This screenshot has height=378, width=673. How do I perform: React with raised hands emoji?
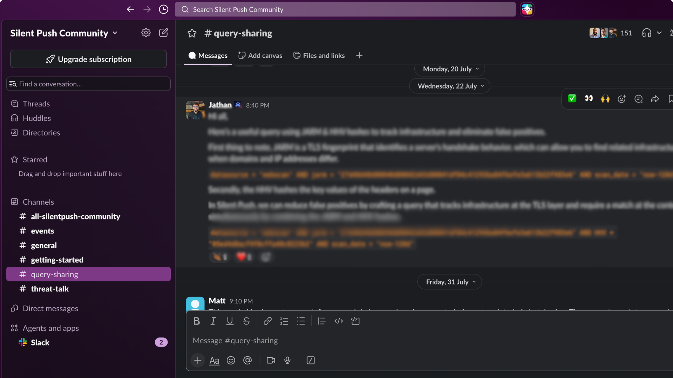tap(605, 99)
